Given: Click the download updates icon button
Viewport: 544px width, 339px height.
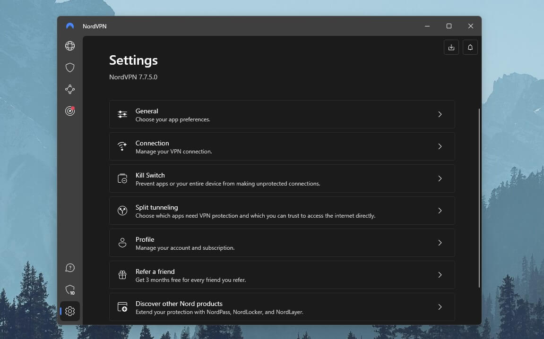Looking at the screenshot, I should [451, 47].
